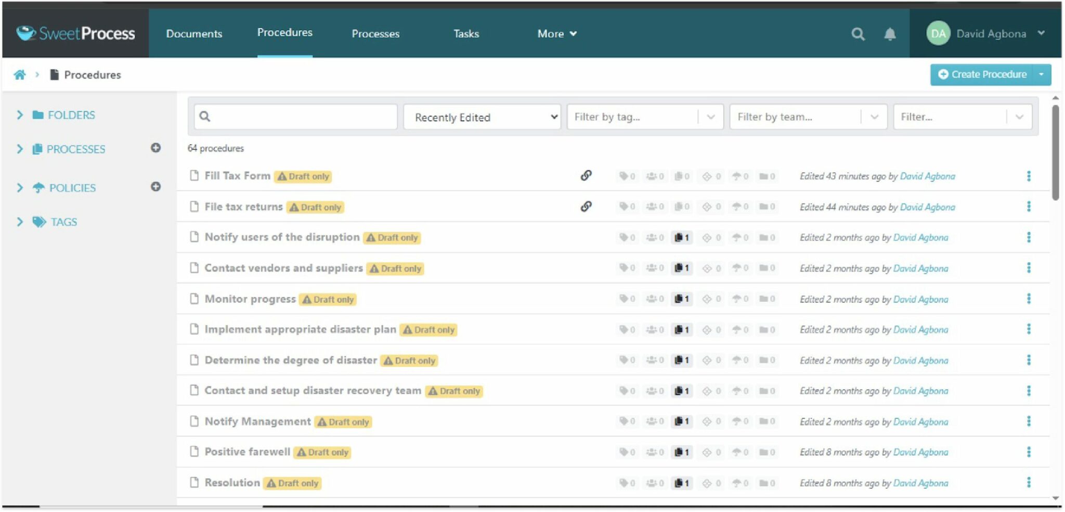Add a new policy with the plus icon

tap(155, 186)
